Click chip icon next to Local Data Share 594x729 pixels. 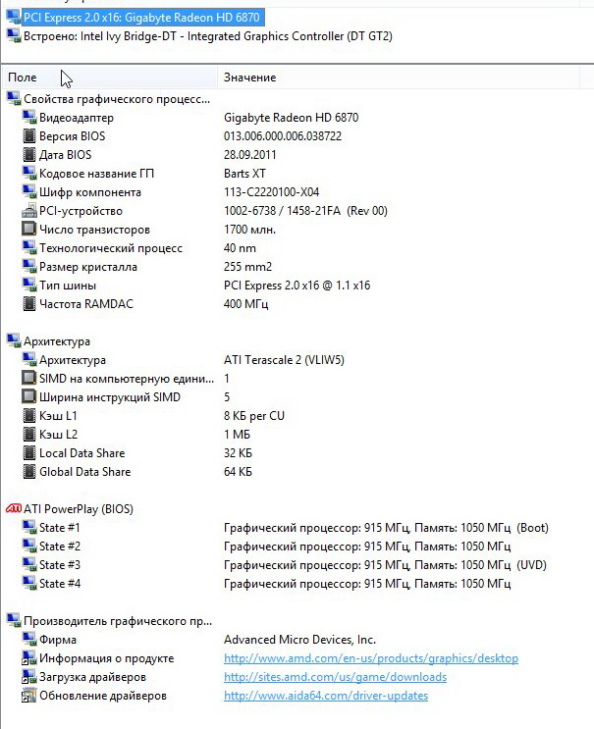29,453
